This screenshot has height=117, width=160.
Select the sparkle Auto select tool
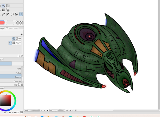pos(3,5)
